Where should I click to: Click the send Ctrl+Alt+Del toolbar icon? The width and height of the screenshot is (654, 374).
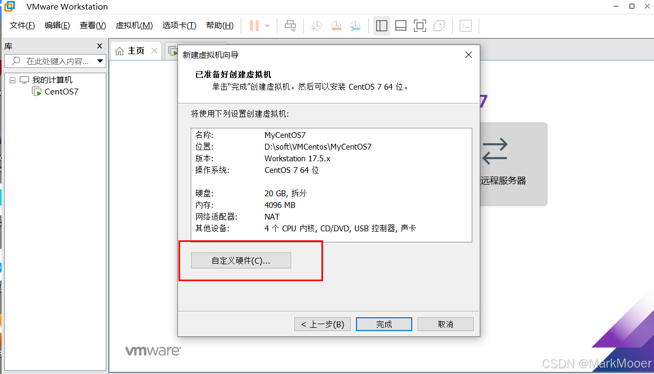[290, 25]
